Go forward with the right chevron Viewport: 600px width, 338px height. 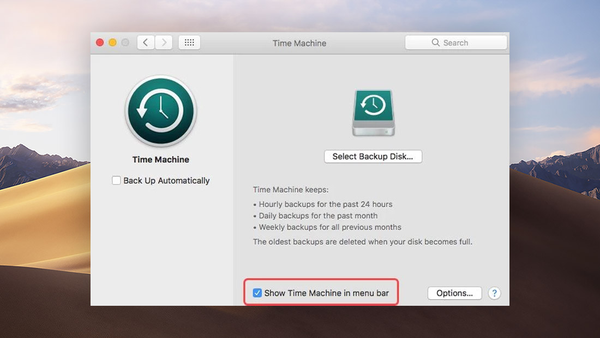coord(164,43)
